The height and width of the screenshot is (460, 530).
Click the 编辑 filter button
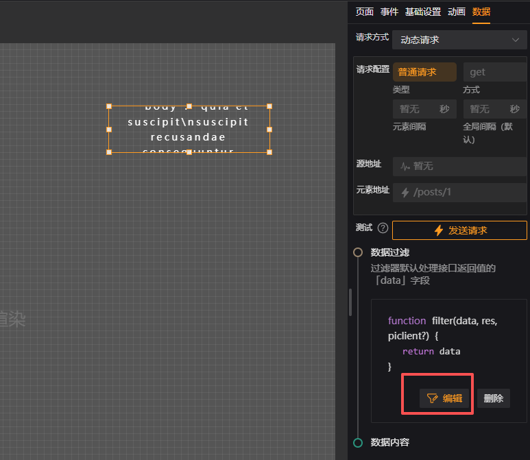pos(444,398)
